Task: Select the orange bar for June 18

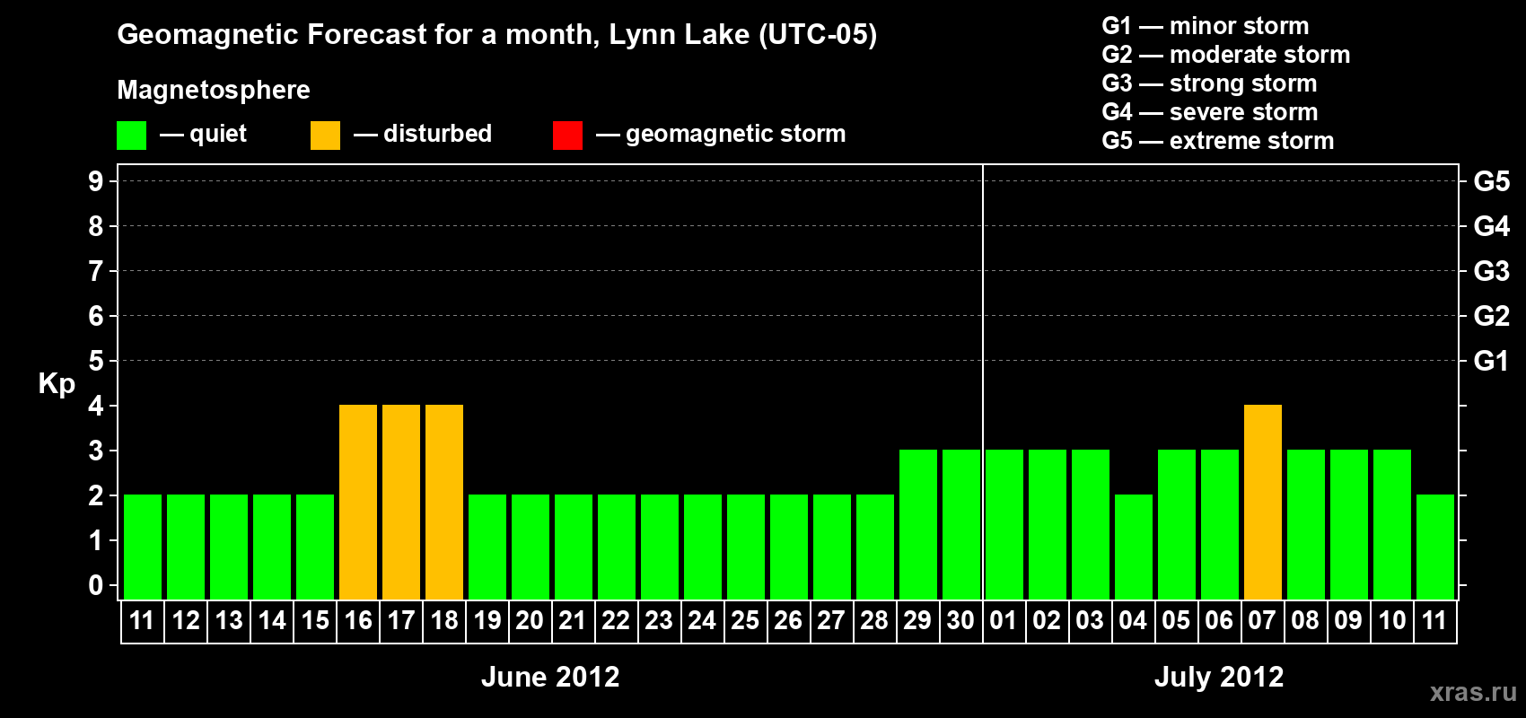Action: click(444, 502)
